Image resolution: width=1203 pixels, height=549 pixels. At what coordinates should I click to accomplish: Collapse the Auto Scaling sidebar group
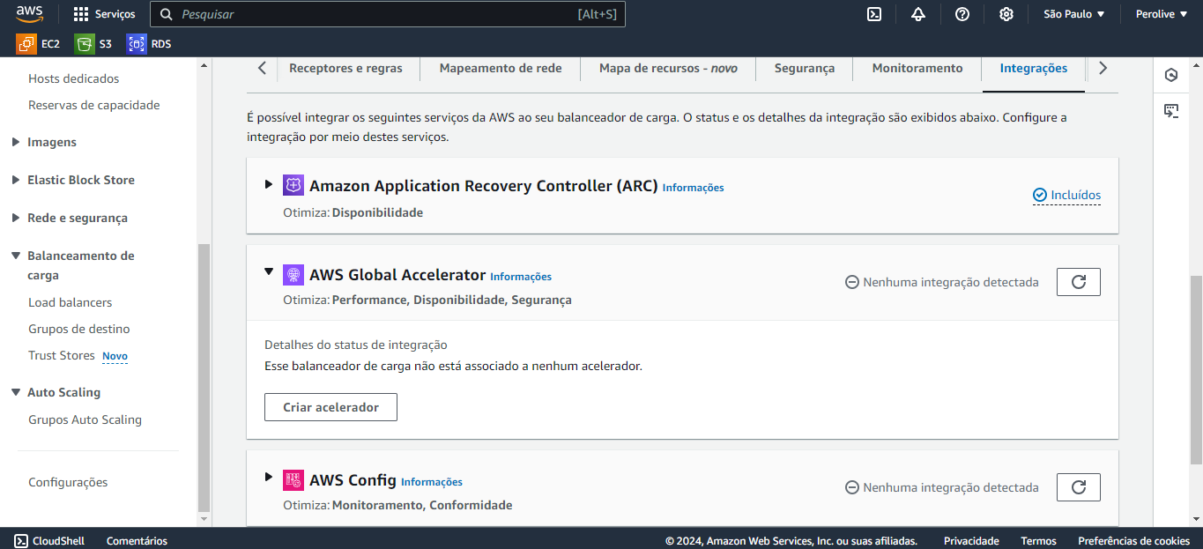[16, 392]
